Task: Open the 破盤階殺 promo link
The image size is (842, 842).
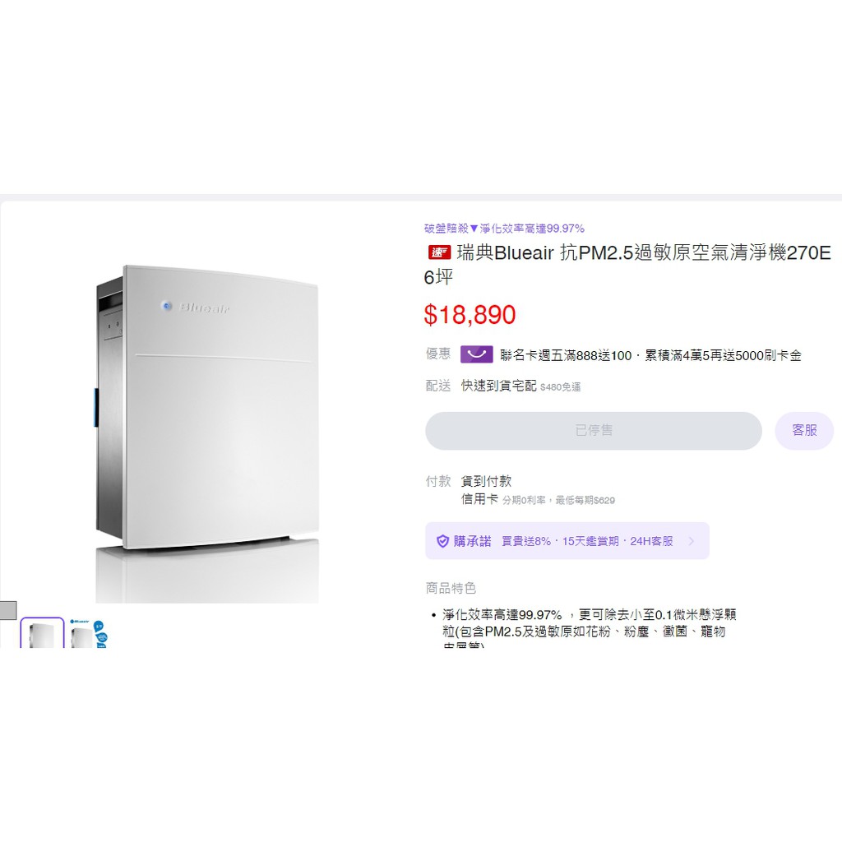Action: [x=504, y=229]
